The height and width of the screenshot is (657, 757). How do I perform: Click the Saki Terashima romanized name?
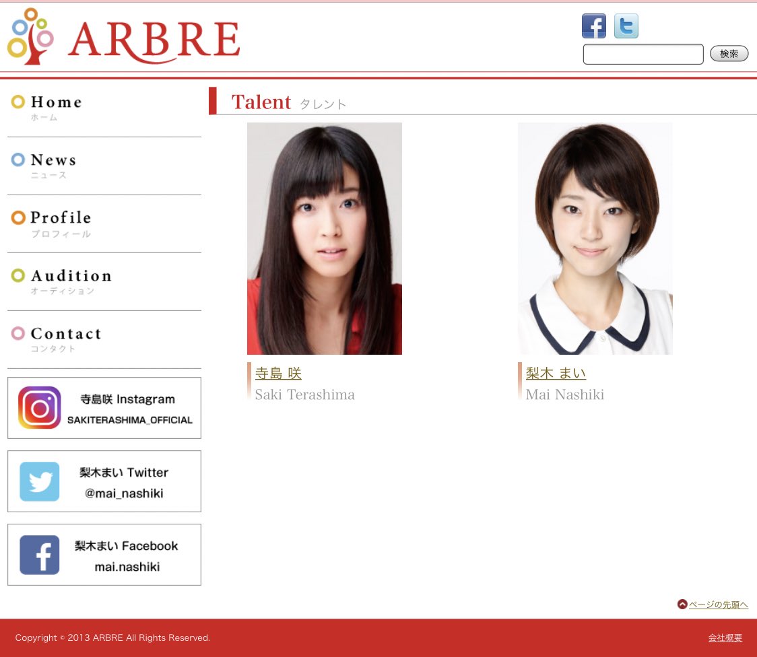coord(304,394)
